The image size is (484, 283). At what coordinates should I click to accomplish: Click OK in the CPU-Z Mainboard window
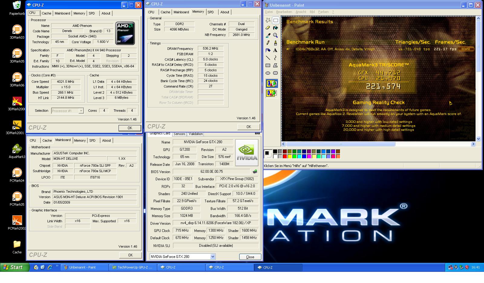(x=130, y=255)
